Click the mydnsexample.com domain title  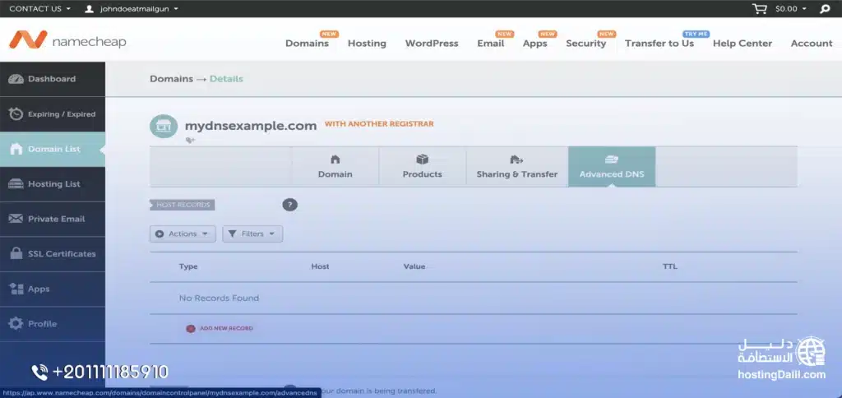click(251, 126)
